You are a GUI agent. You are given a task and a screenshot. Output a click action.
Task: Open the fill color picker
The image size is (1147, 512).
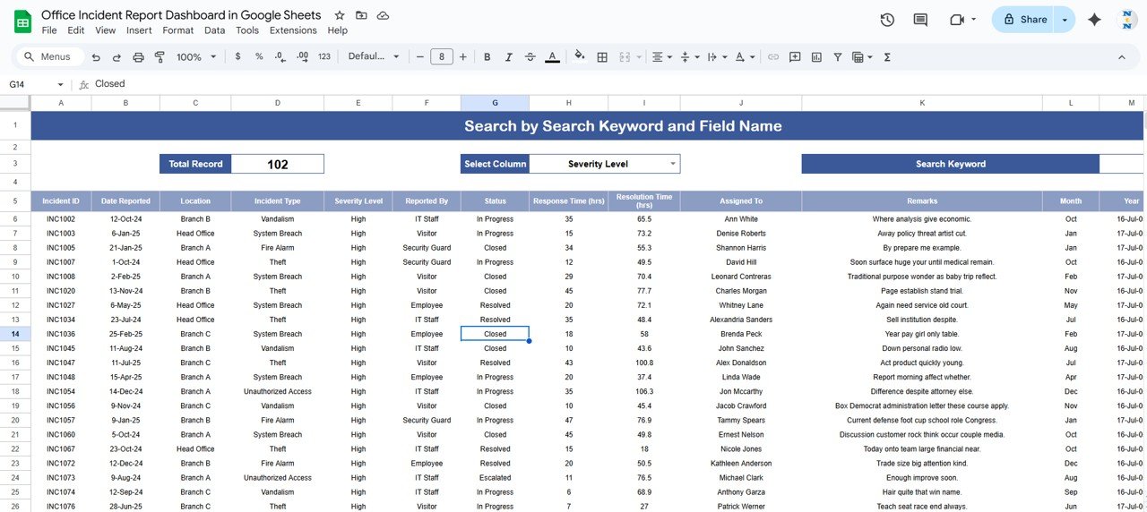point(579,57)
